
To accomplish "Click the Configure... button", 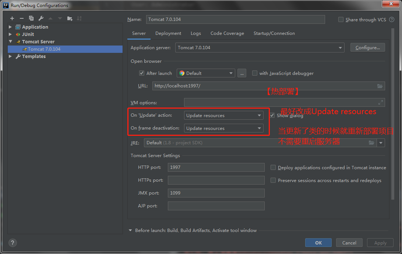I will coord(368,47).
